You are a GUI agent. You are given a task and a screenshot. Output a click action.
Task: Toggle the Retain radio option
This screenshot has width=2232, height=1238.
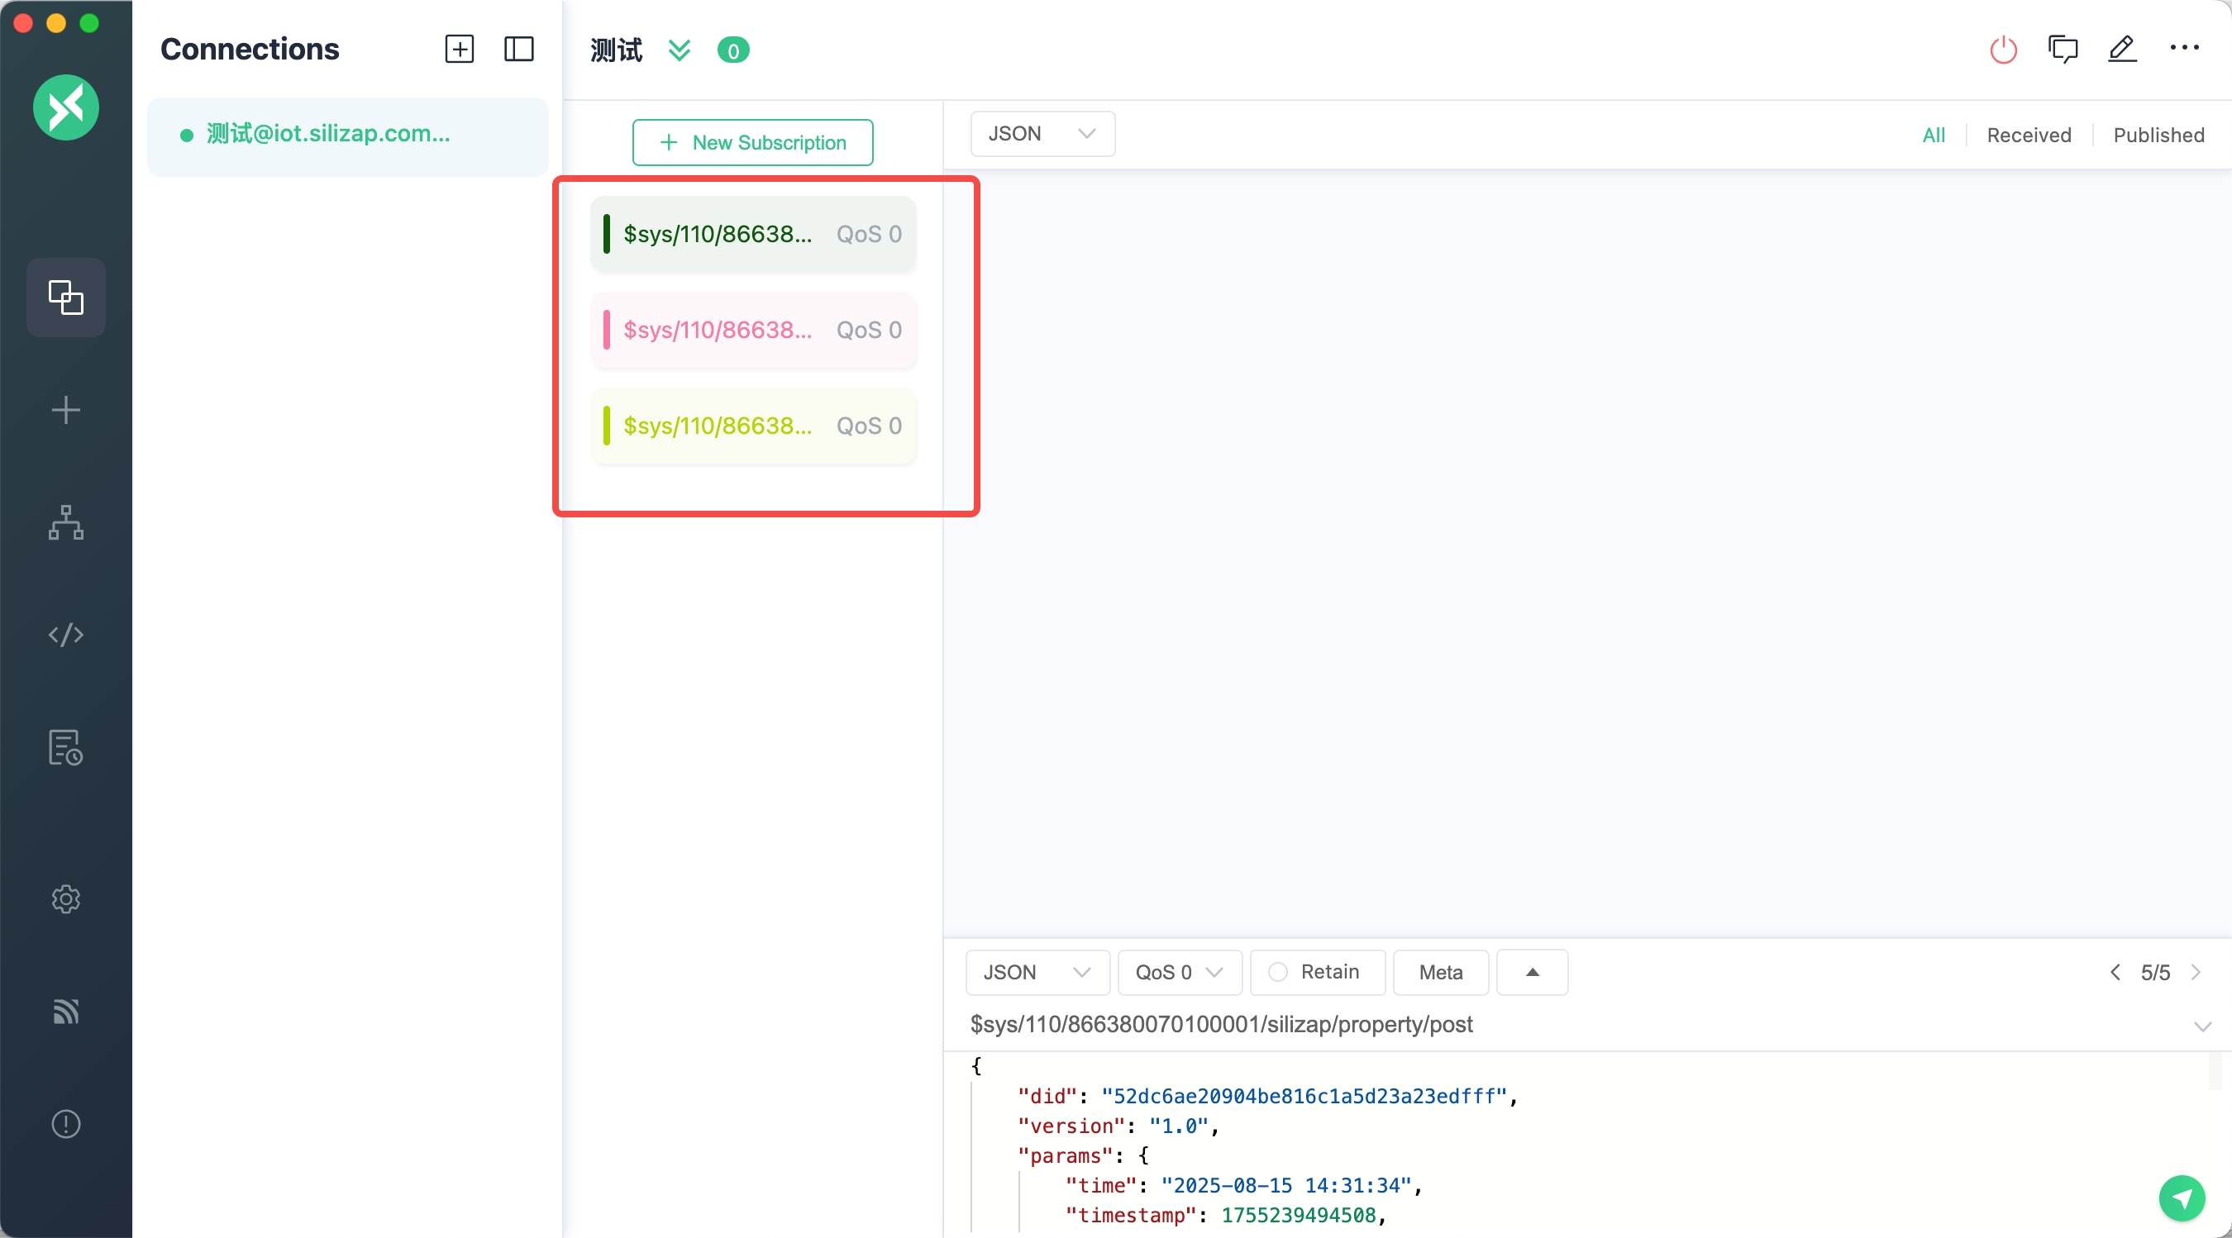click(1277, 972)
